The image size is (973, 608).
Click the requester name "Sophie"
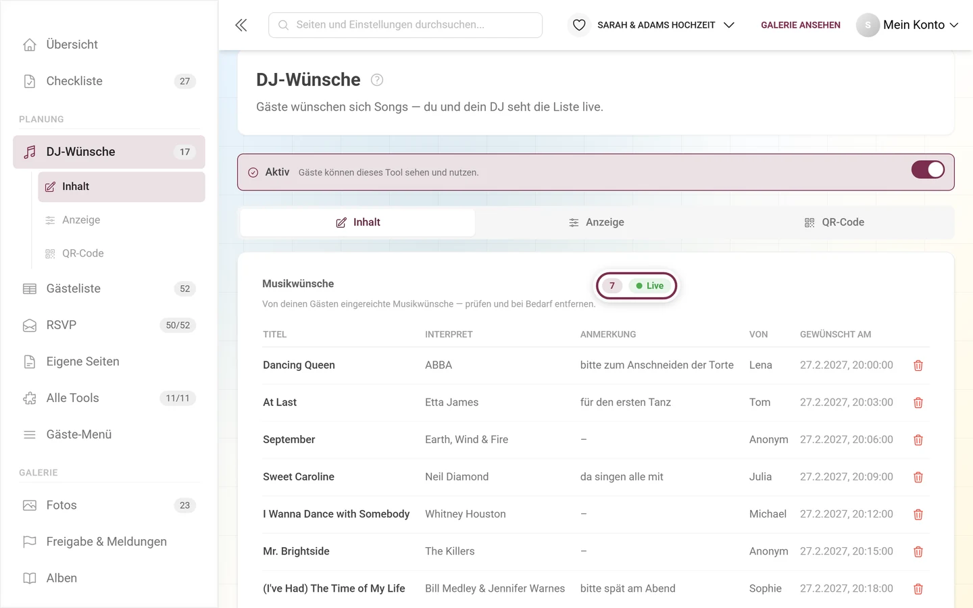pyautogui.click(x=766, y=589)
